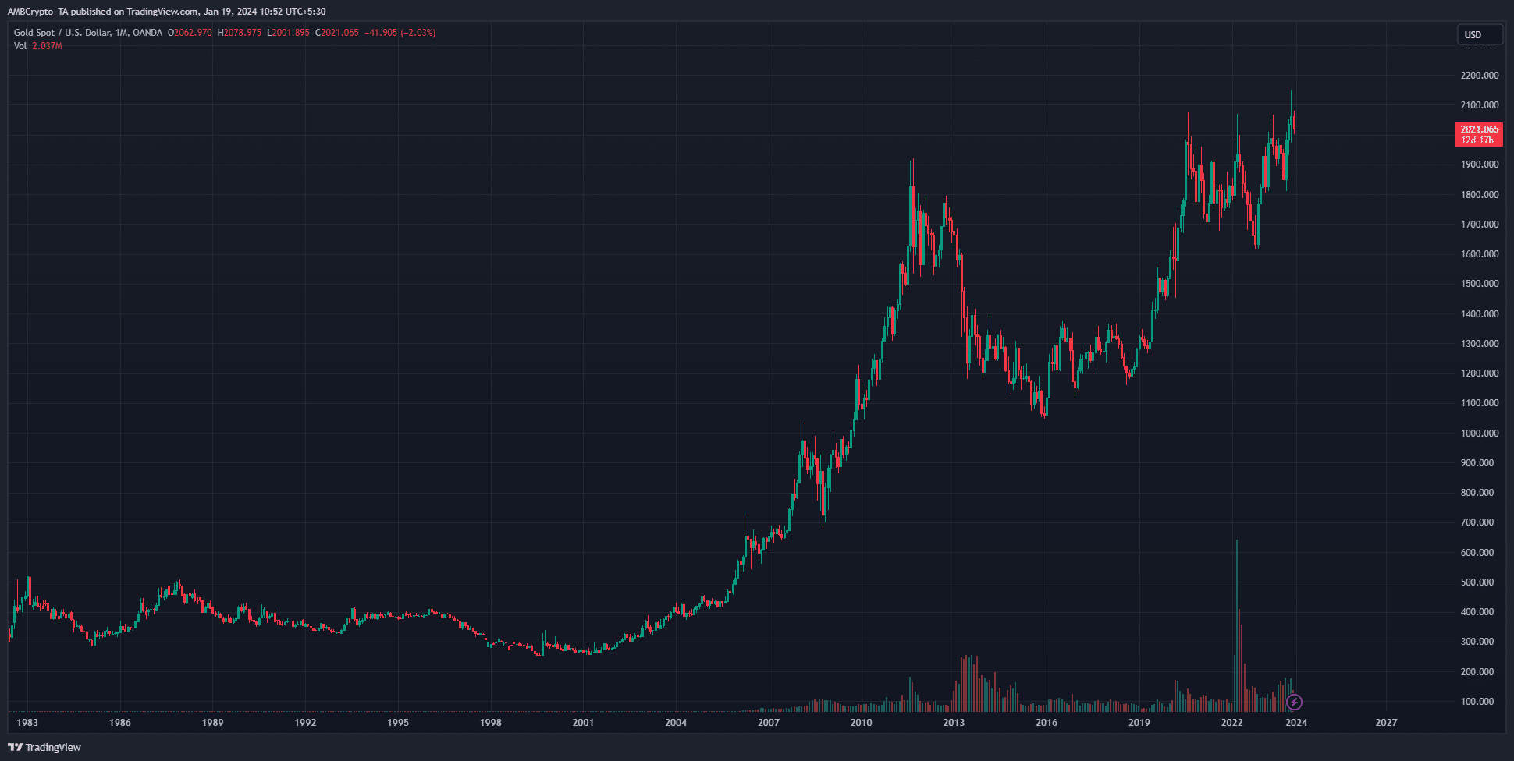
Task: Click the High value H2078.975
Action: tap(239, 33)
